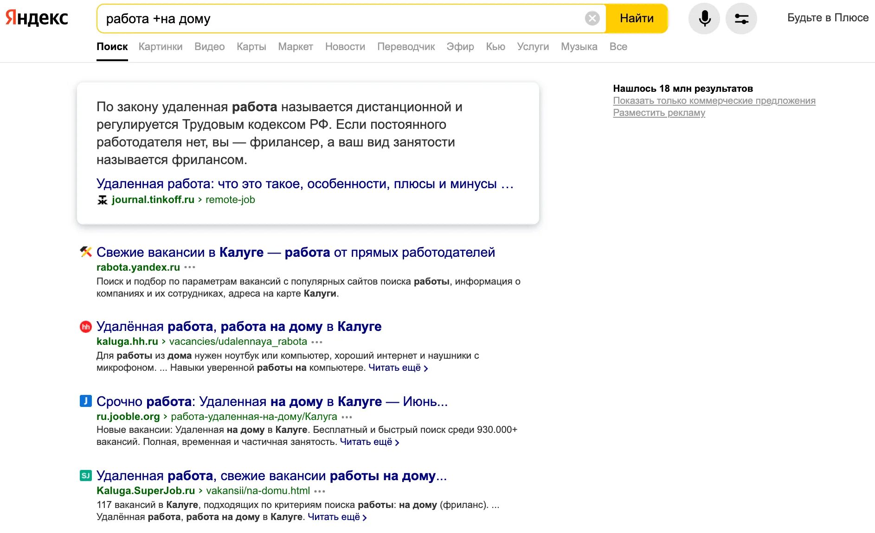Viewport: 875px width, 533px height.
Task: Switch to the Новости tab
Action: (345, 46)
